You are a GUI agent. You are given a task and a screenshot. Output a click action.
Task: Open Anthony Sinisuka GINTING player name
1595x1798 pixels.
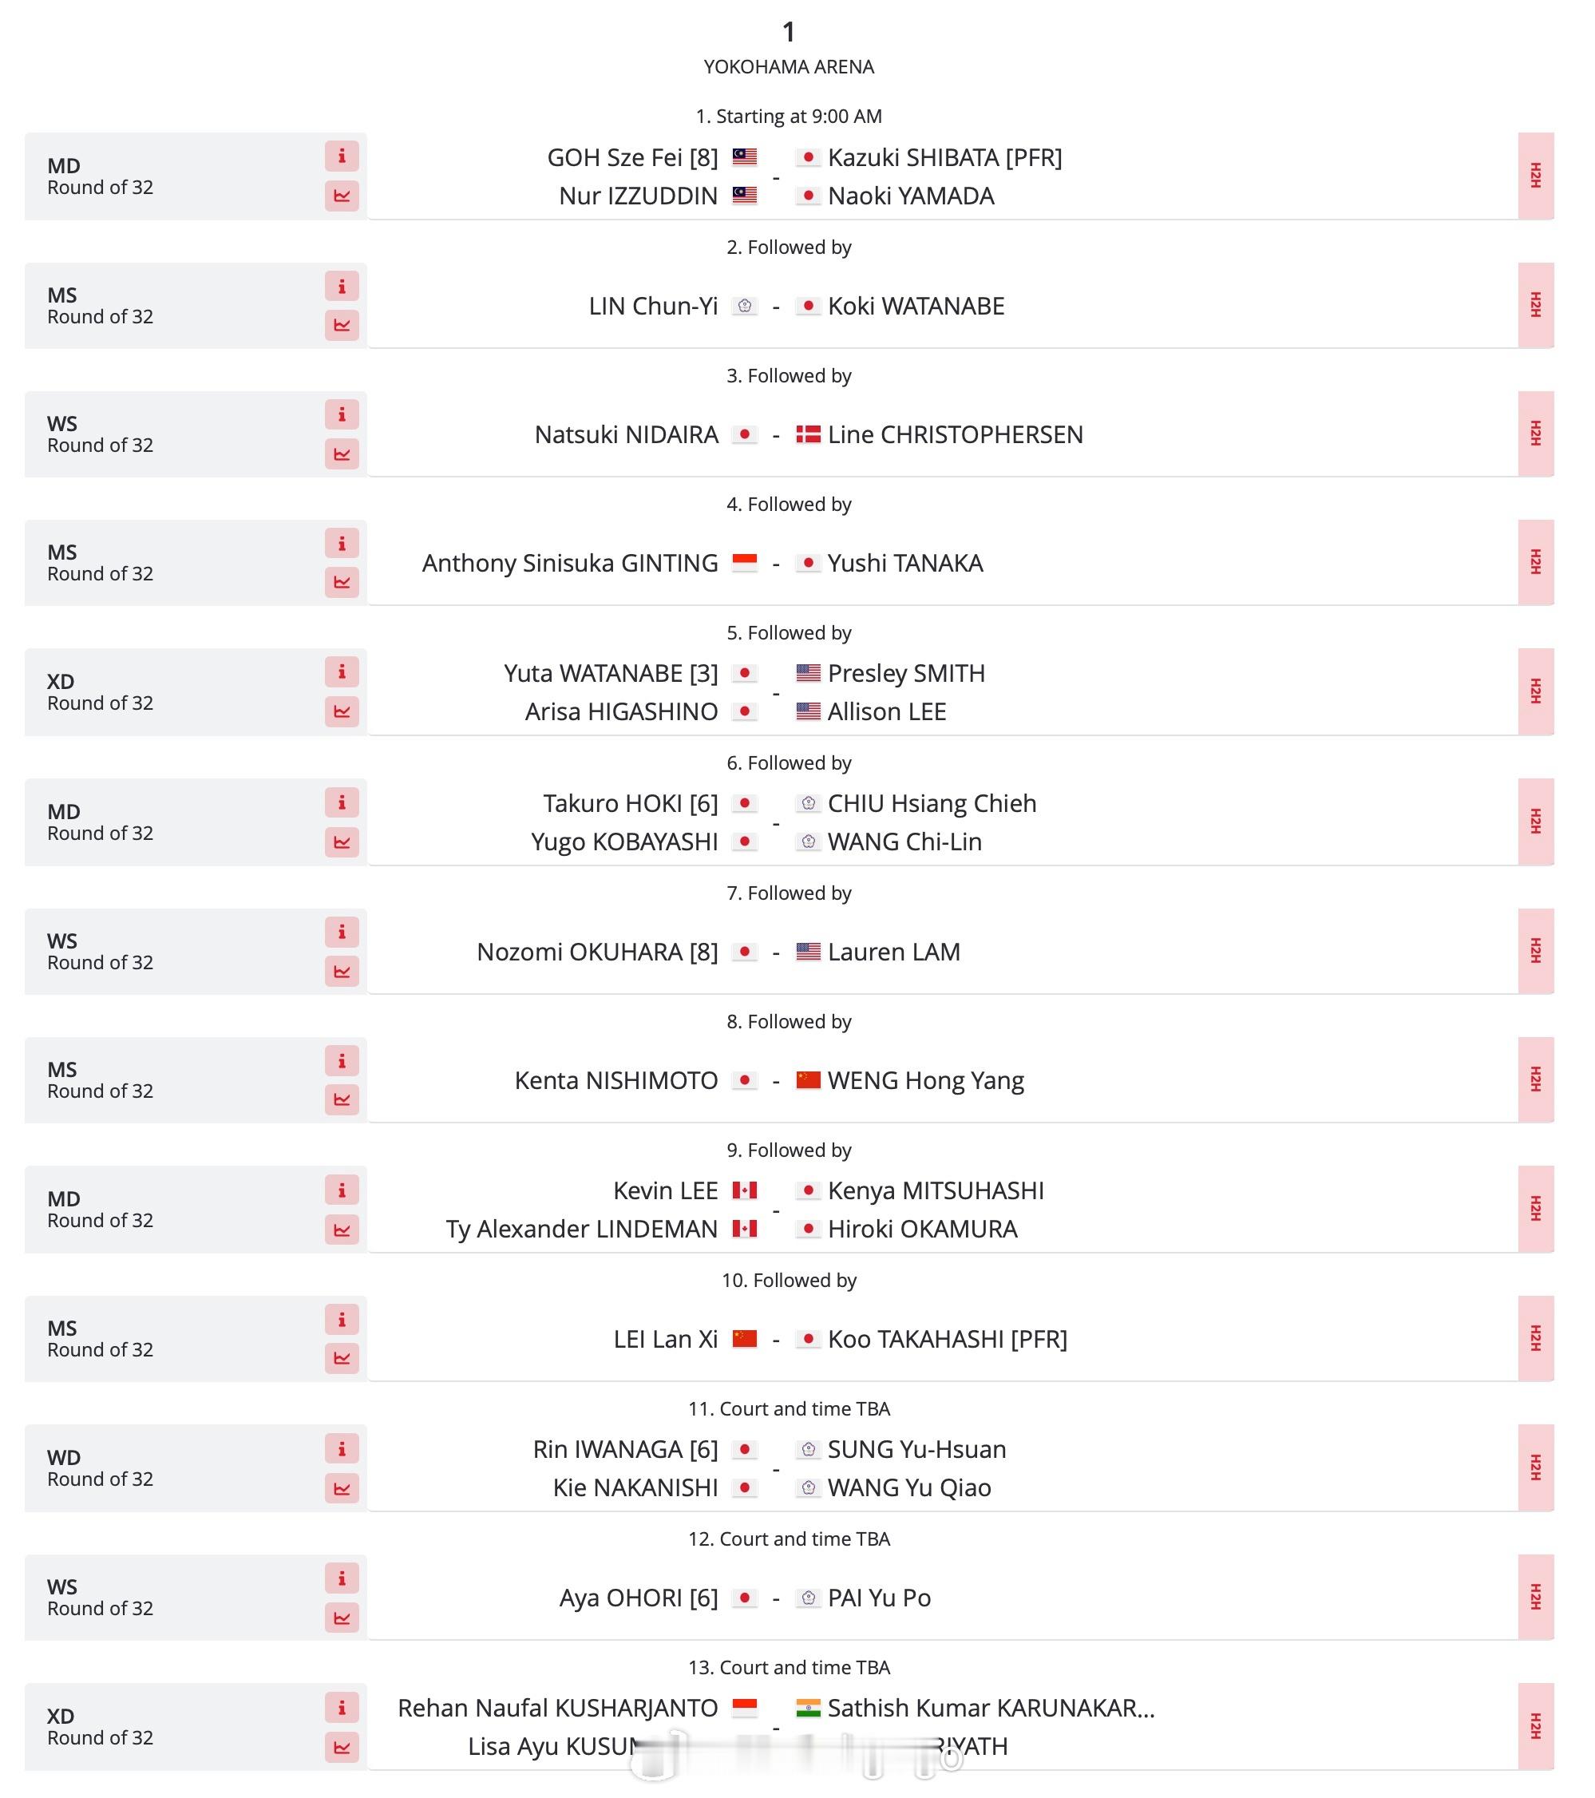pyautogui.click(x=570, y=563)
